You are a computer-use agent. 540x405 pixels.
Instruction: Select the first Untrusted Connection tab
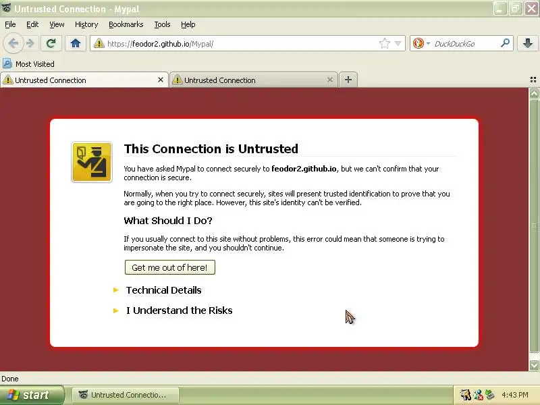click(x=84, y=80)
